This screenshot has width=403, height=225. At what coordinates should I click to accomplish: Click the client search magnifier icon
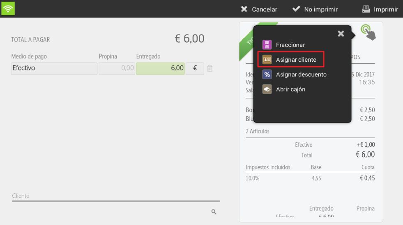point(214,211)
